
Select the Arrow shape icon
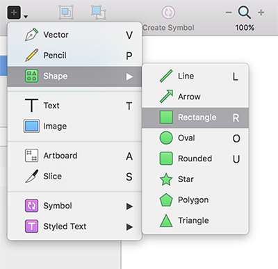point(166,97)
